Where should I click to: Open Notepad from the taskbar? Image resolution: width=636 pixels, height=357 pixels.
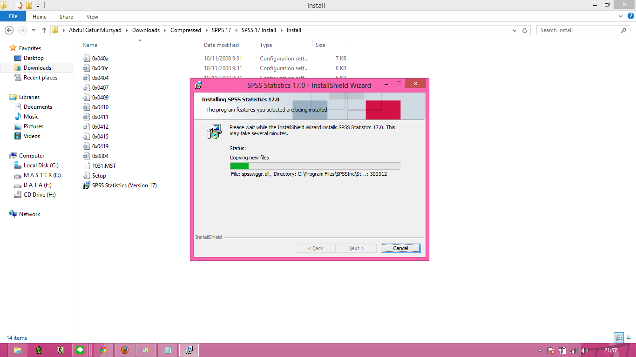click(x=167, y=350)
